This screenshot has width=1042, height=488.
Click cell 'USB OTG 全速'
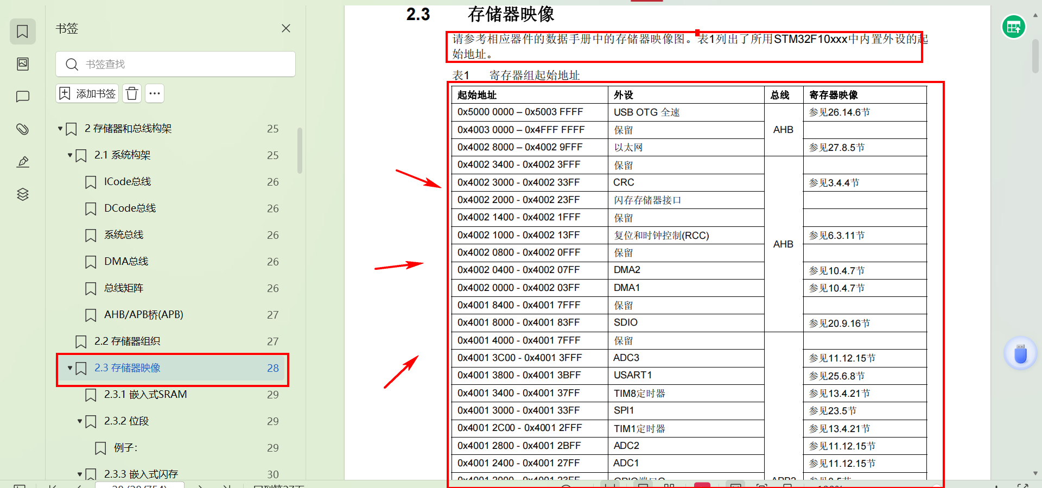coord(646,112)
